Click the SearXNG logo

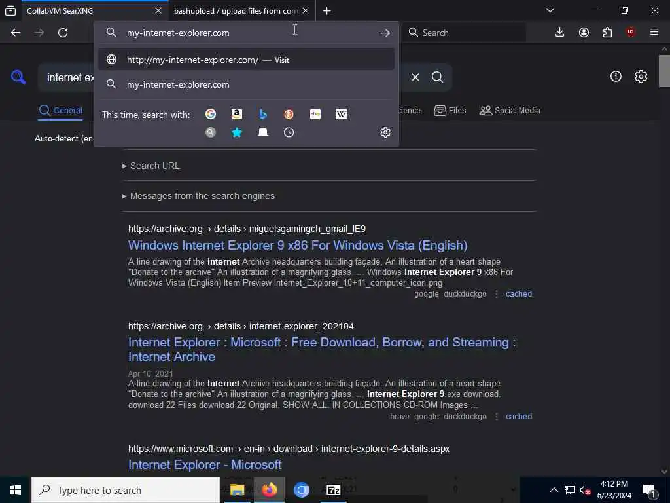tap(18, 77)
